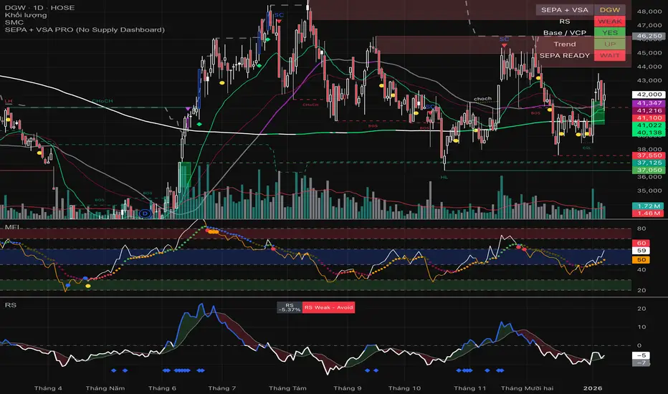Click the RS pane title label
The width and height of the screenshot is (668, 394).
(x=10, y=305)
